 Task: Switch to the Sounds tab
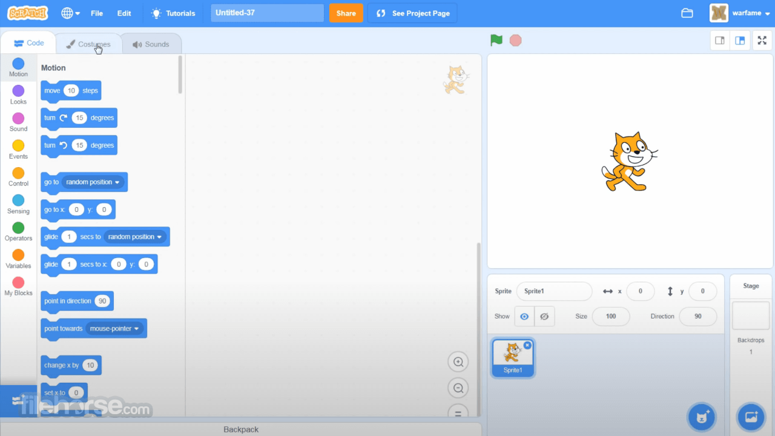[151, 44]
